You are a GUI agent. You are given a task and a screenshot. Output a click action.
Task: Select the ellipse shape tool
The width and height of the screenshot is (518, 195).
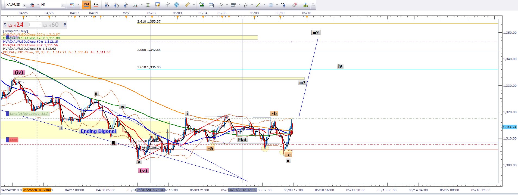tap(271, 5)
